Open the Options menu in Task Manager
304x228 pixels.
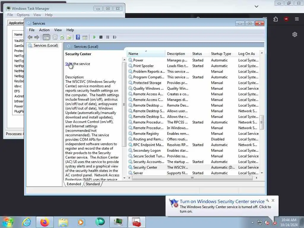point(23,15)
